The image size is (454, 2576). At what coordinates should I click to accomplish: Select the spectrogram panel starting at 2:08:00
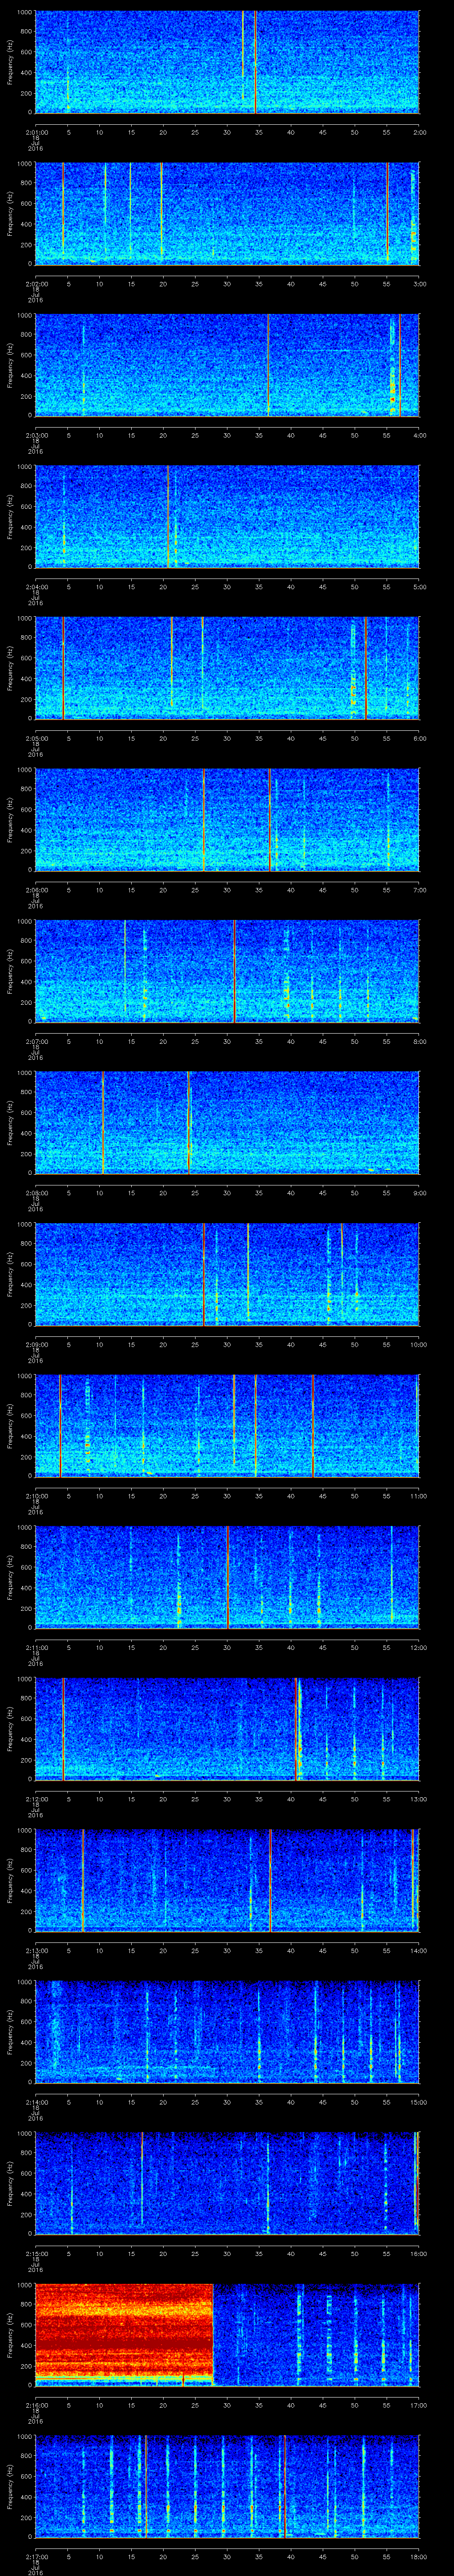tap(227, 1122)
